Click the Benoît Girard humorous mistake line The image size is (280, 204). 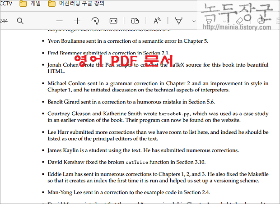pos(131,102)
